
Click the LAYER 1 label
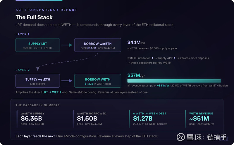23,34
